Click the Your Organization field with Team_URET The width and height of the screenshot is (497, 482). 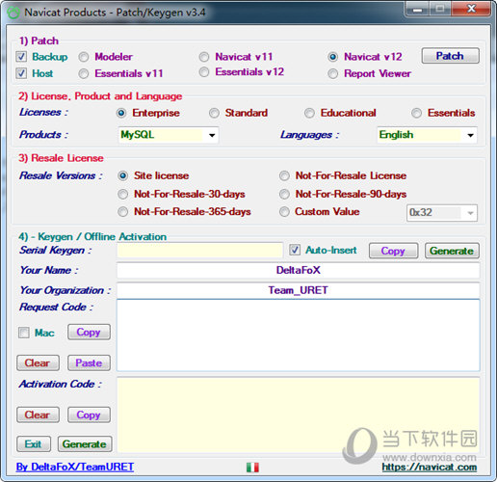pos(299,290)
